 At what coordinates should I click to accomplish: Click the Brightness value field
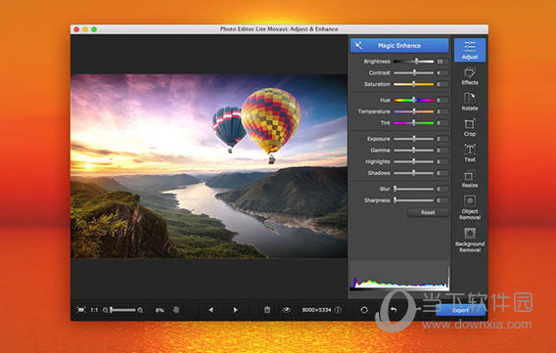pyautogui.click(x=441, y=62)
